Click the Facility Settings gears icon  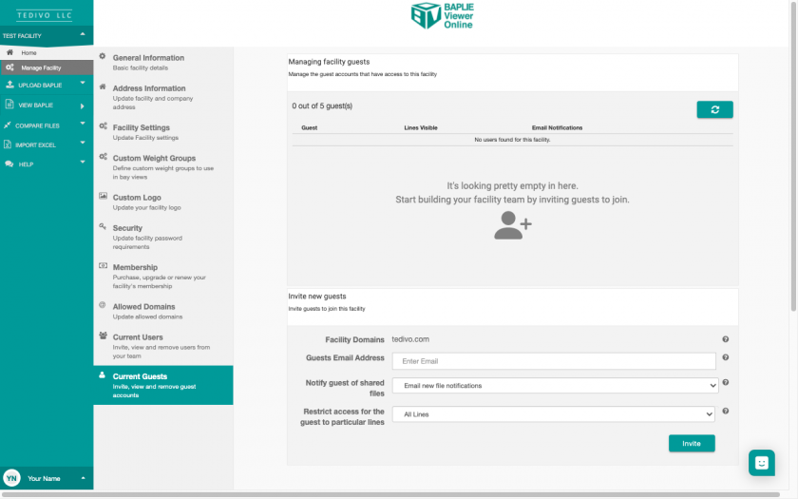point(103,125)
